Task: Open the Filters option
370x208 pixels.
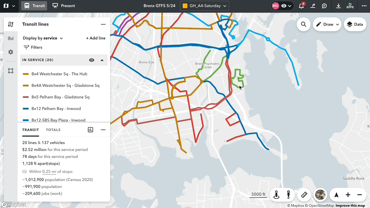Action: [x=33, y=47]
